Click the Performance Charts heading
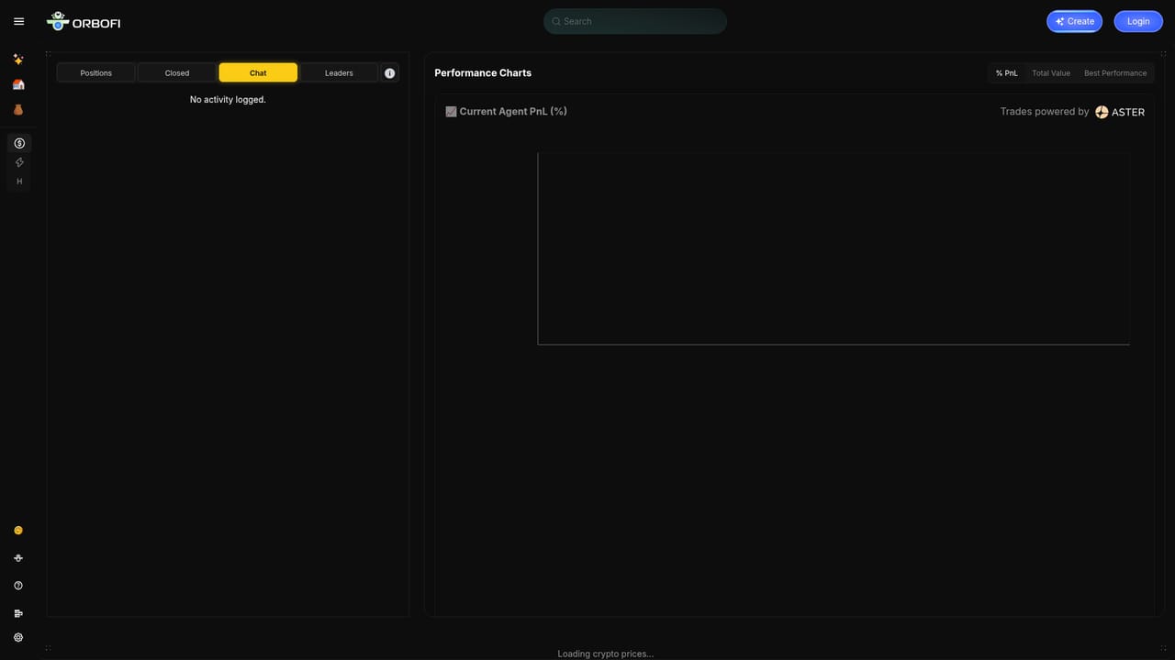The image size is (1175, 660). click(x=483, y=72)
